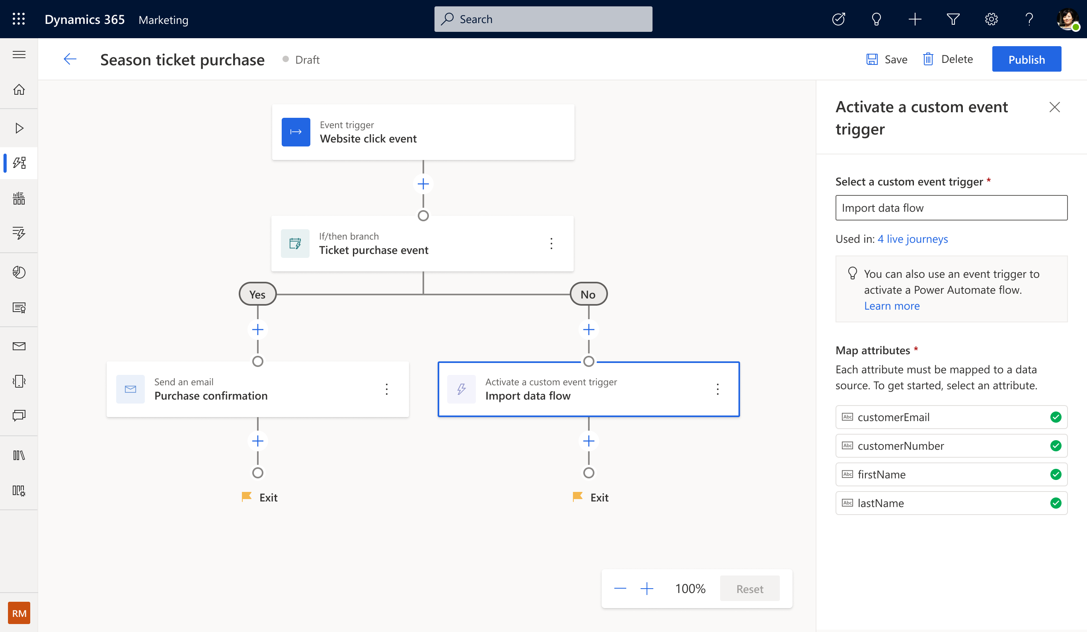Click the filter icon in the top navigation bar

[953, 19]
